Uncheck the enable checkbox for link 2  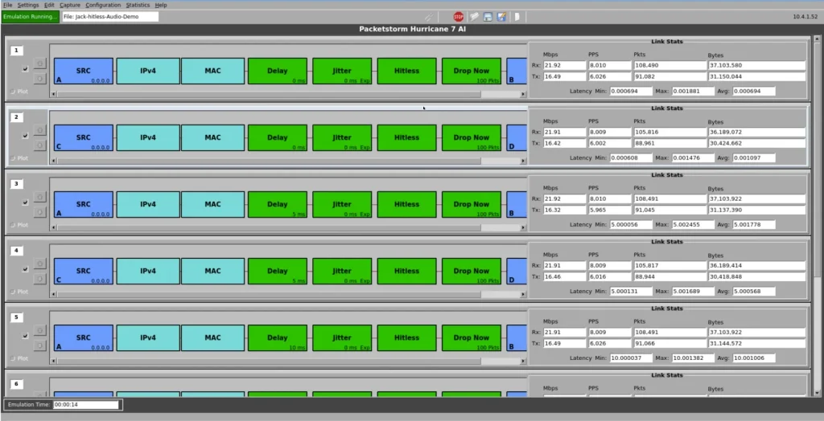coord(25,136)
